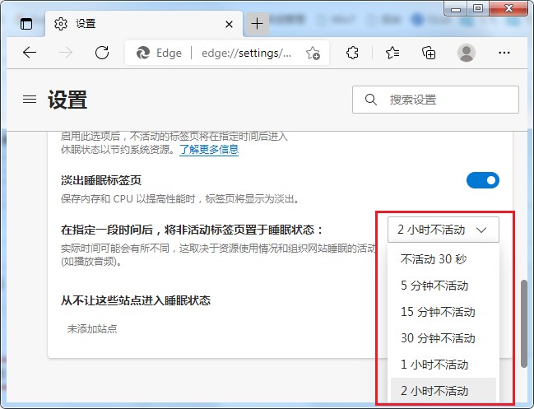Select 1 小时不活动 option
This screenshot has height=409, width=534.
pos(443,365)
